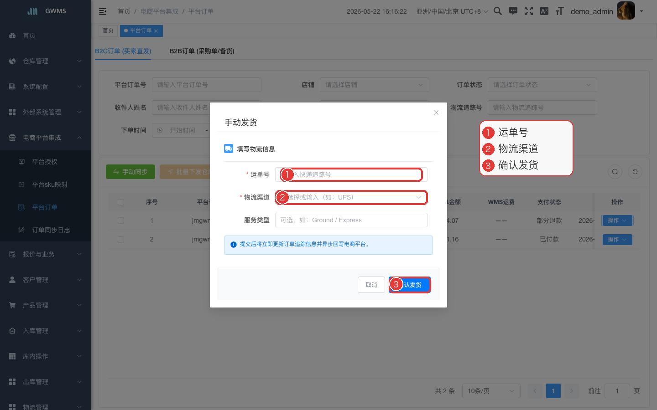Image resolution: width=657 pixels, height=410 pixels.
Task: Open the timezone selector 亚洲/中国/北京 UTC+8
Action: tap(452, 11)
